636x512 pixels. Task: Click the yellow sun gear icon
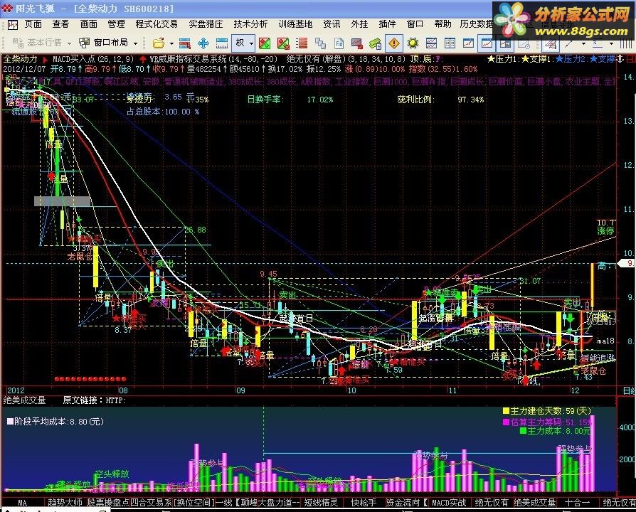point(413,43)
